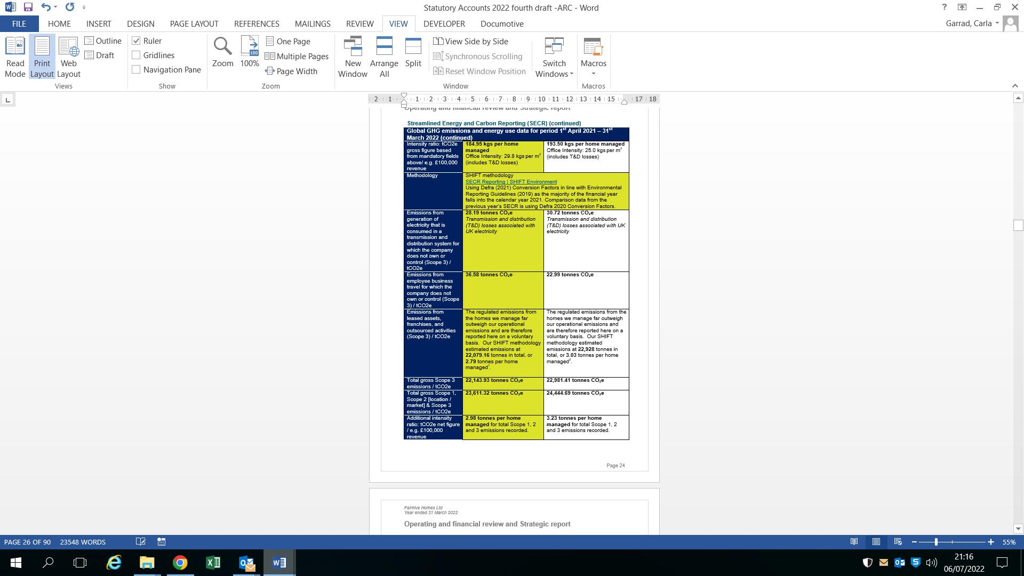Uncheck the Ruler checkbox
The image size is (1024, 576).
pos(137,41)
